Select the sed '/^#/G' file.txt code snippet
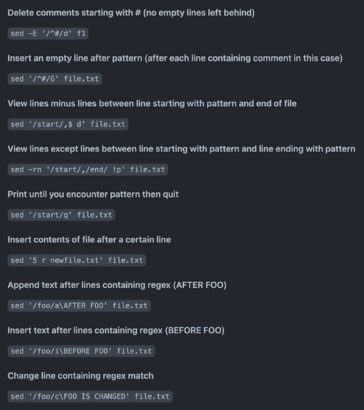 click(x=55, y=79)
